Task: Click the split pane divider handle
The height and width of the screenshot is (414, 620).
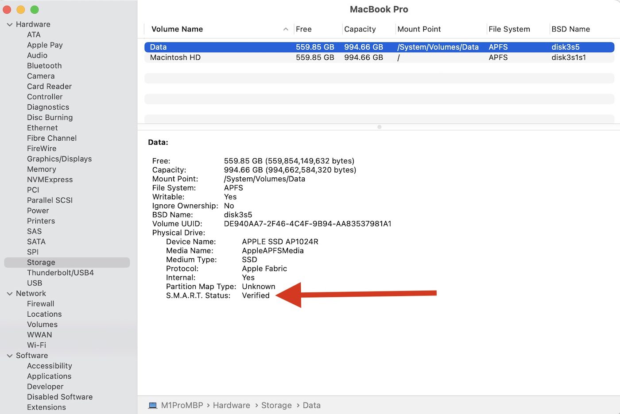Action: (x=379, y=127)
